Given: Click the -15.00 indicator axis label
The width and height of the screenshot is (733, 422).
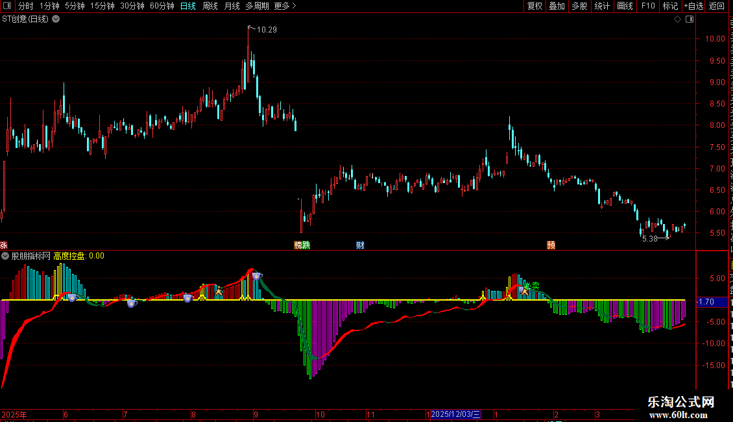Looking at the screenshot, I should pyautogui.click(x=714, y=366).
